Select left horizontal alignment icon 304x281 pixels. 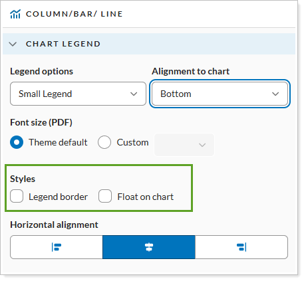(x=57, y=247)
